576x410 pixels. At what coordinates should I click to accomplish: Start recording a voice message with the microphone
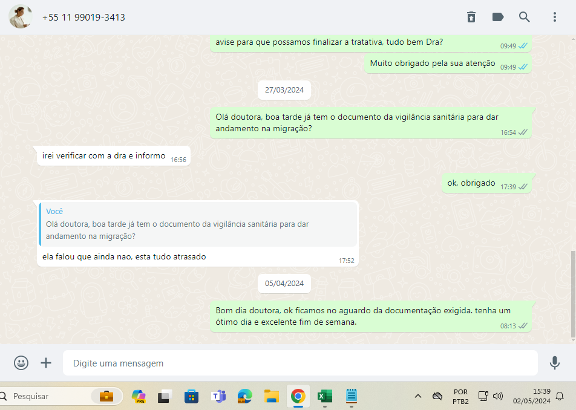pos(554,363)
